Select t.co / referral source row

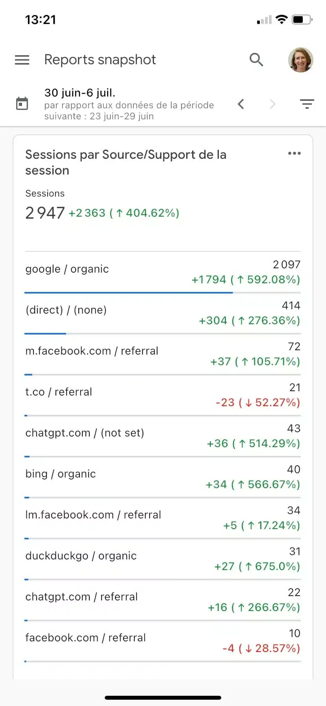click(163, 396)
